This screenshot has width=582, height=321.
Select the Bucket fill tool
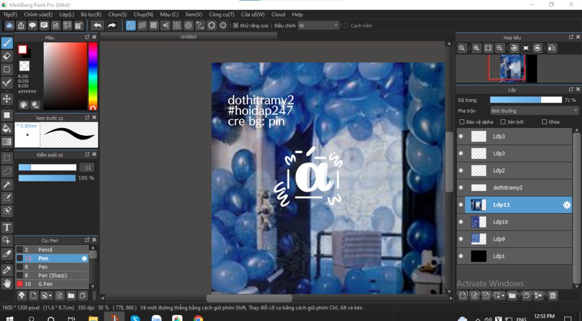pyautogui.click(x=7, y=128)
